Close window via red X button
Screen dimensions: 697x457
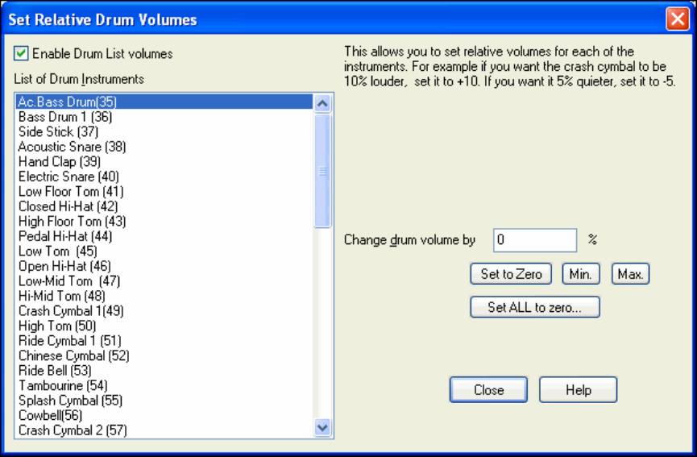coord(678,19)
